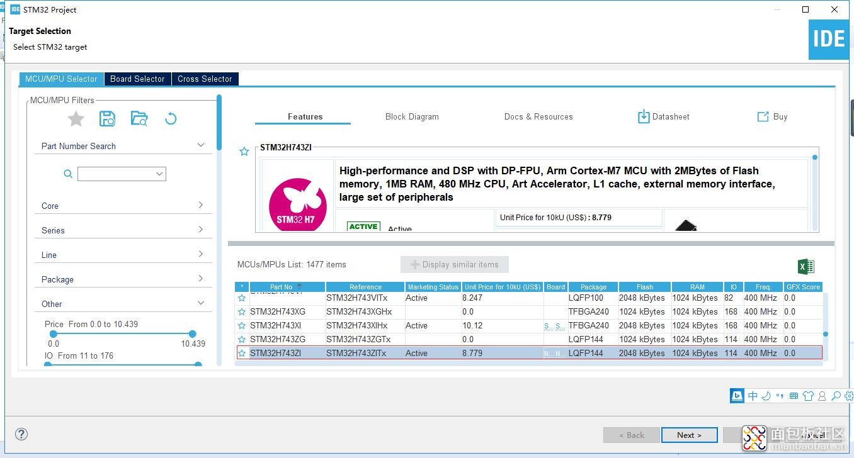The image size is (854, 458).
Task: Click the reset filters refresh icon
Action: (171, 119)
